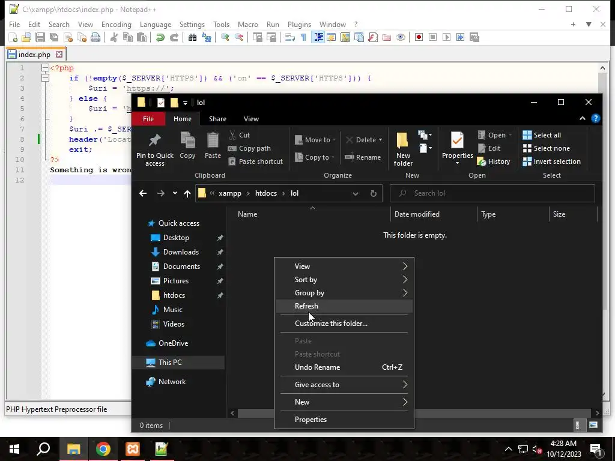Save the file using the Notepad++ Save icon

pos(40,38)
